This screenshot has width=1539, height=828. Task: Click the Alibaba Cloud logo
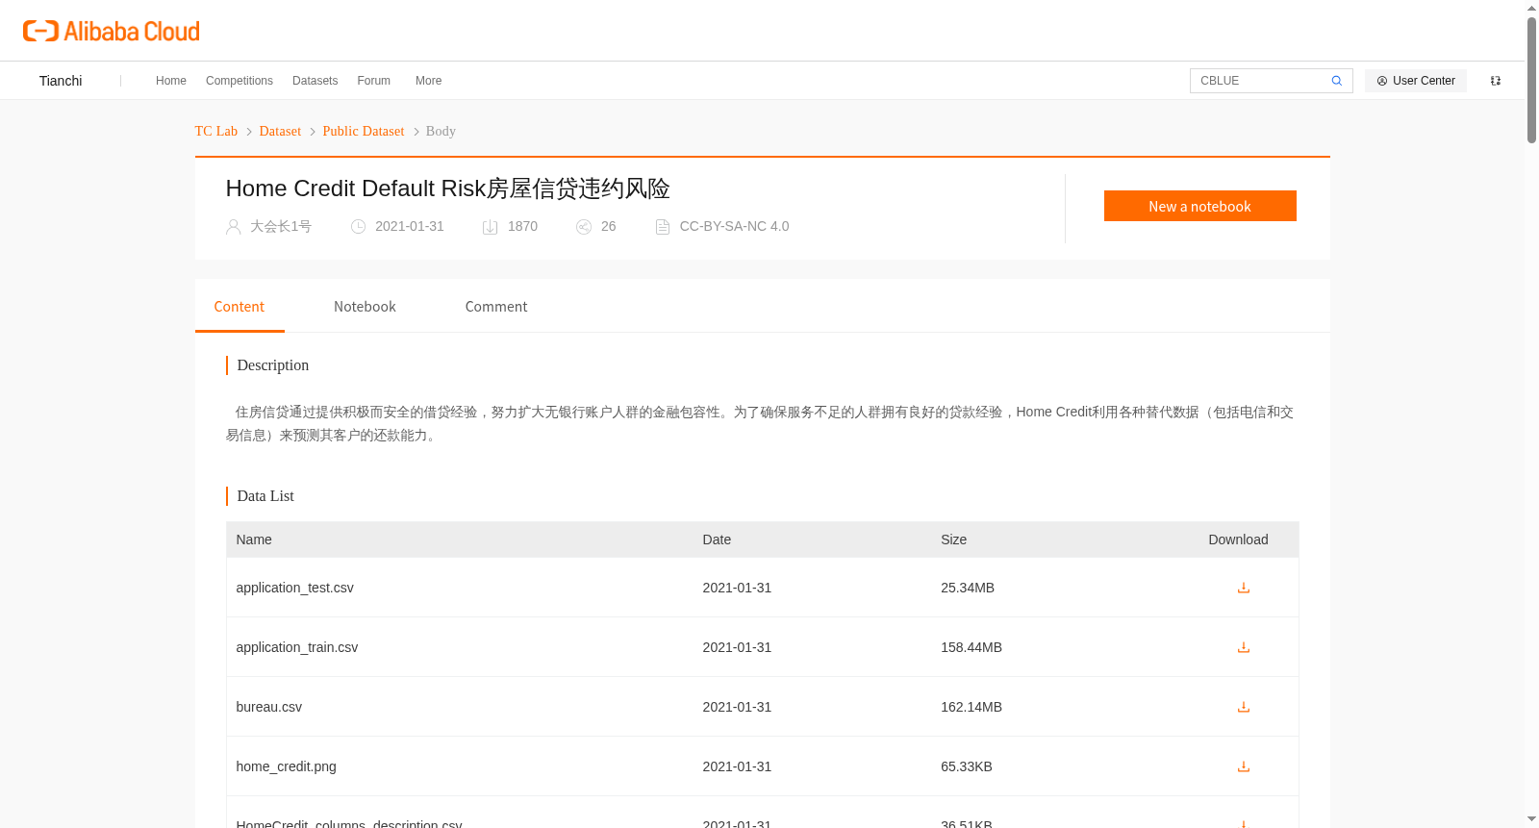tap(112, 31)
